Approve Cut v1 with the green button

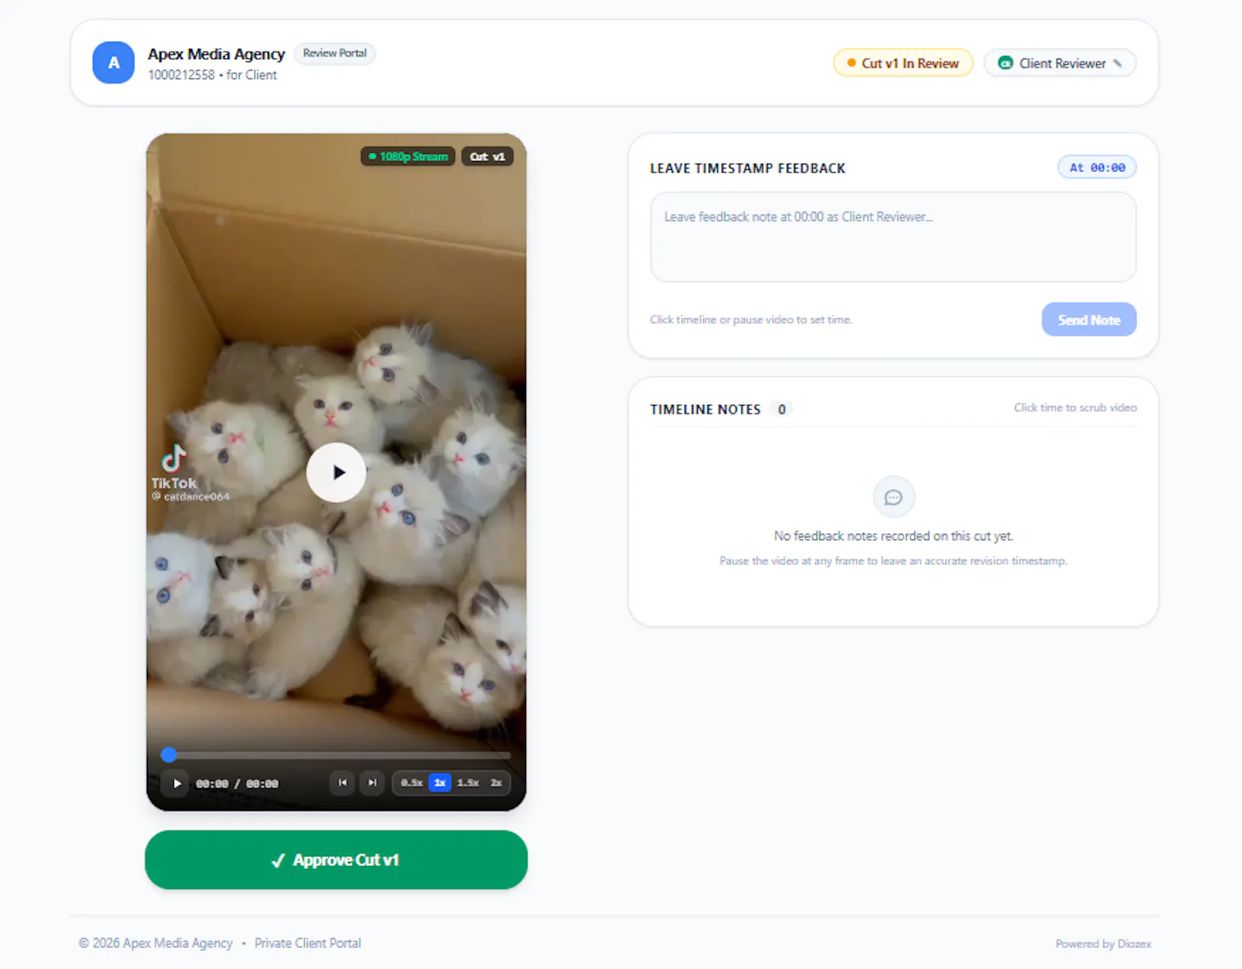(336, 860)
